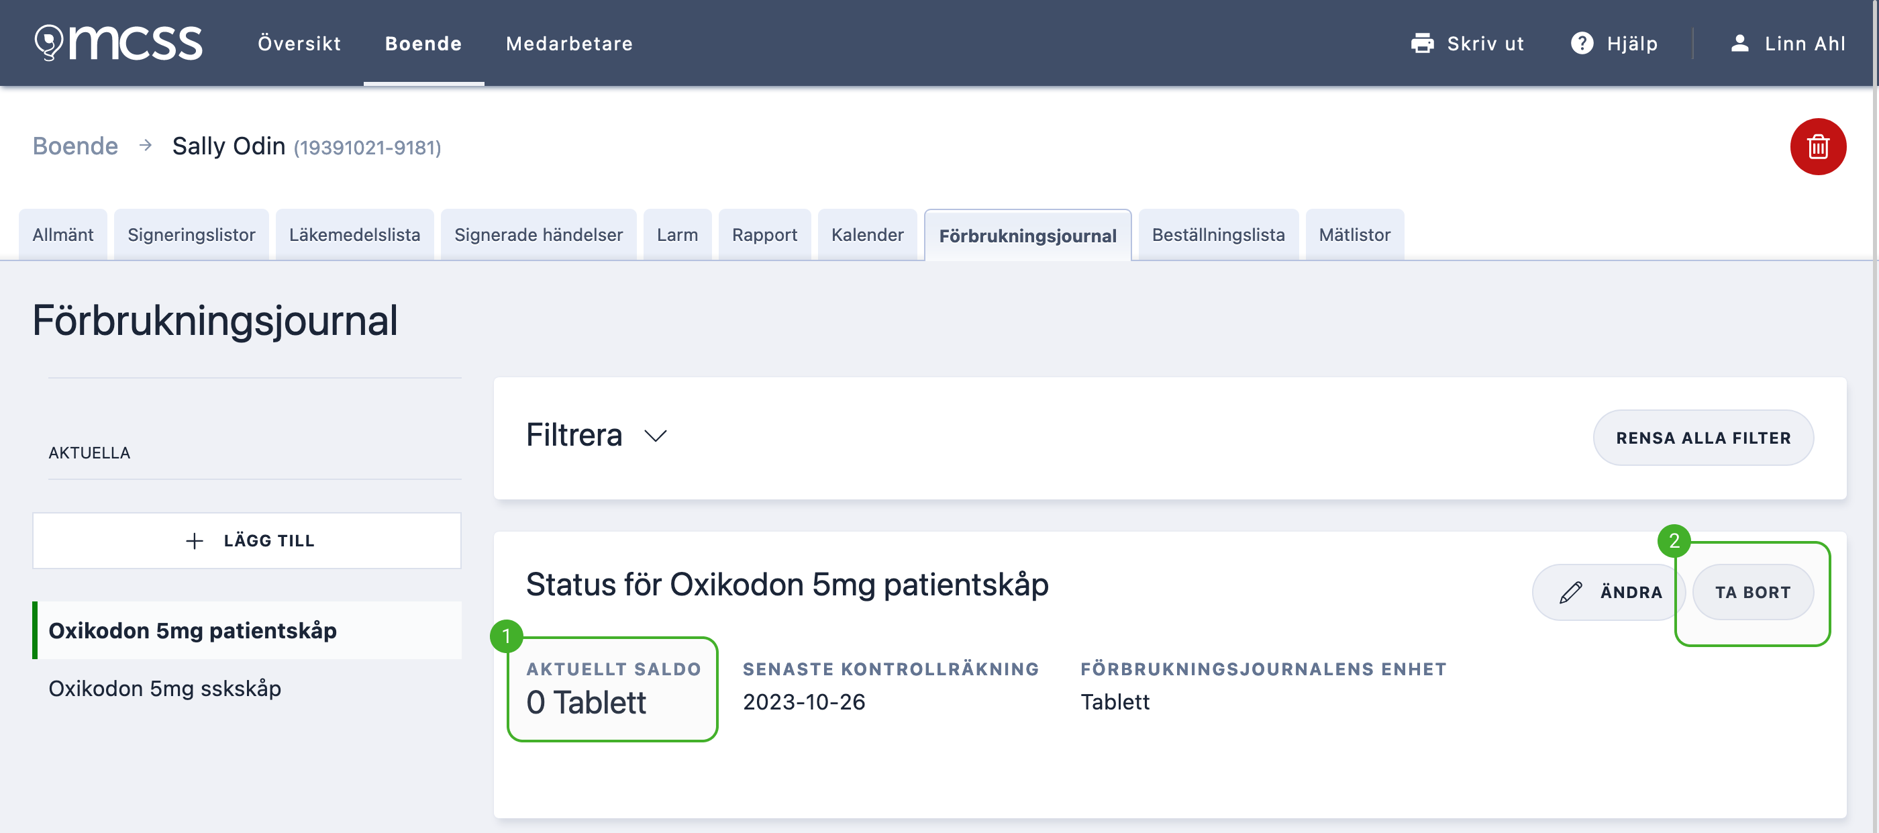Switch to the Allmänt tab
The image size is (1879, 833).
point(62,234)
